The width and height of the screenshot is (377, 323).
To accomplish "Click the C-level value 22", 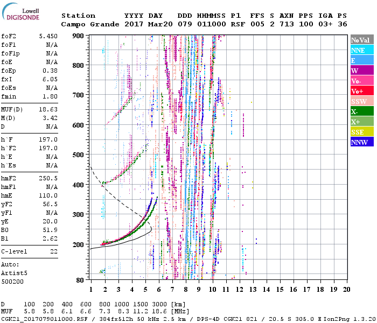I will coord(54,251).
